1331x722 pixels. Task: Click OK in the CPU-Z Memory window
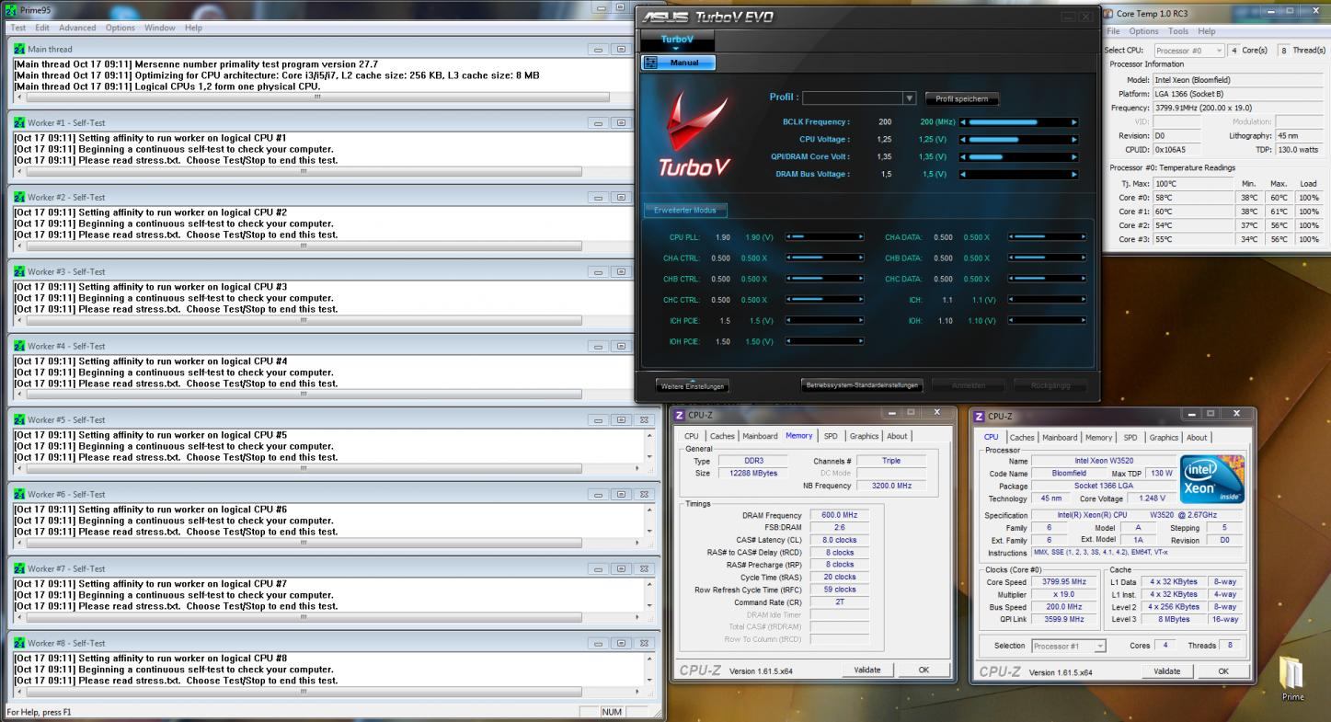[x=924, y=670]
